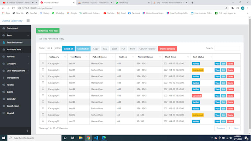Screen dimensions: 251x141
Task: Tick checkbox for the test22 HamadKhan row
Action: [43, 121]
